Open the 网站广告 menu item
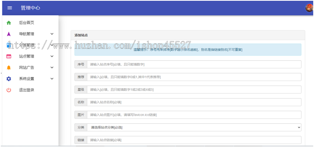 pyautogui.click(x=27, y=67)
